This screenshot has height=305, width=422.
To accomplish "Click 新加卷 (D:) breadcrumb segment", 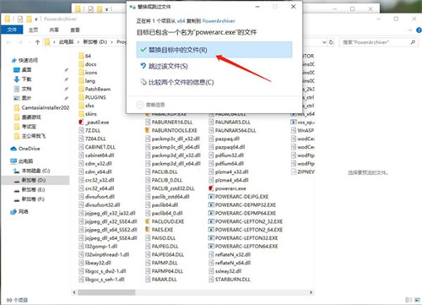I will pos(95,42).
